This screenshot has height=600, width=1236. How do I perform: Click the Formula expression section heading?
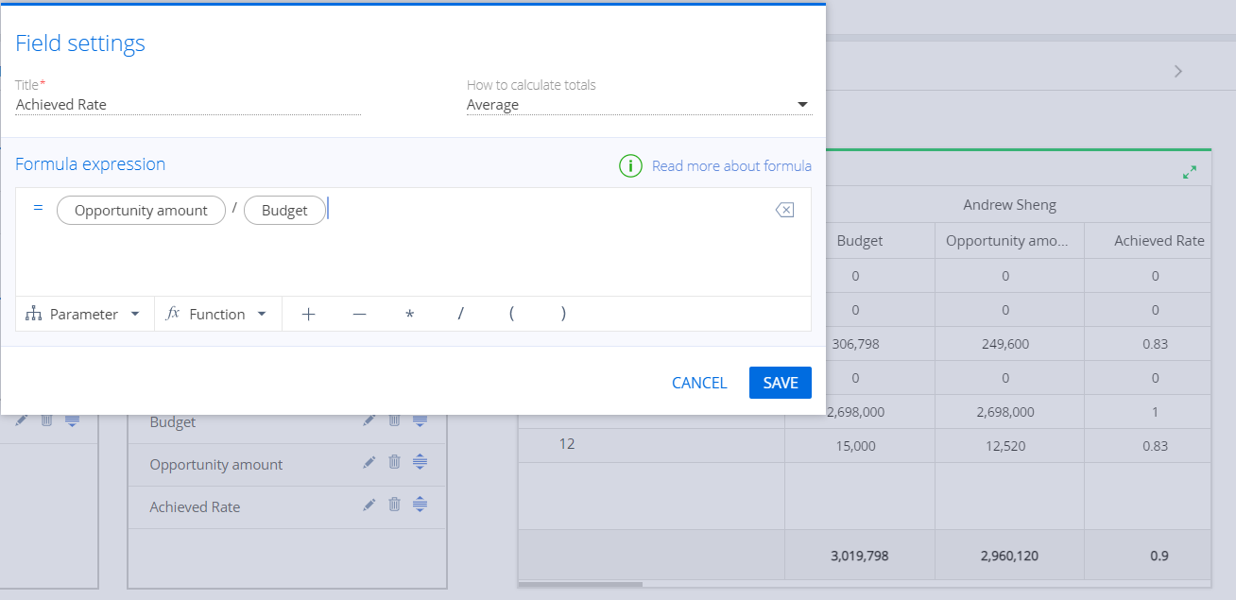[91, 164]
